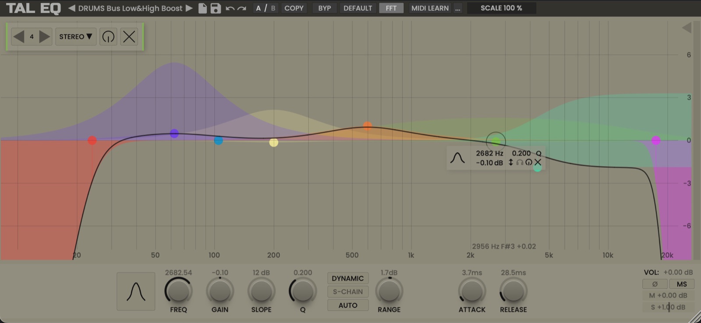The image size is (701, 323).
Task: Click the DEFAULT button
Action: coord(358,8)
